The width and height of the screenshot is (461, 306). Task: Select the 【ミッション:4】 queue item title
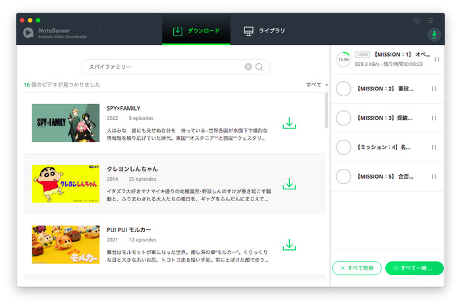(384, 147)
